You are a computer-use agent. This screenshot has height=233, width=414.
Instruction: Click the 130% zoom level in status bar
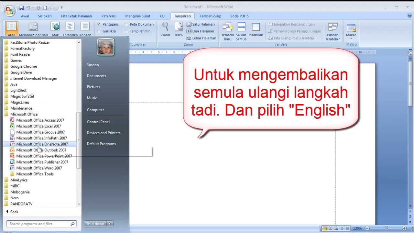point(357,228)
